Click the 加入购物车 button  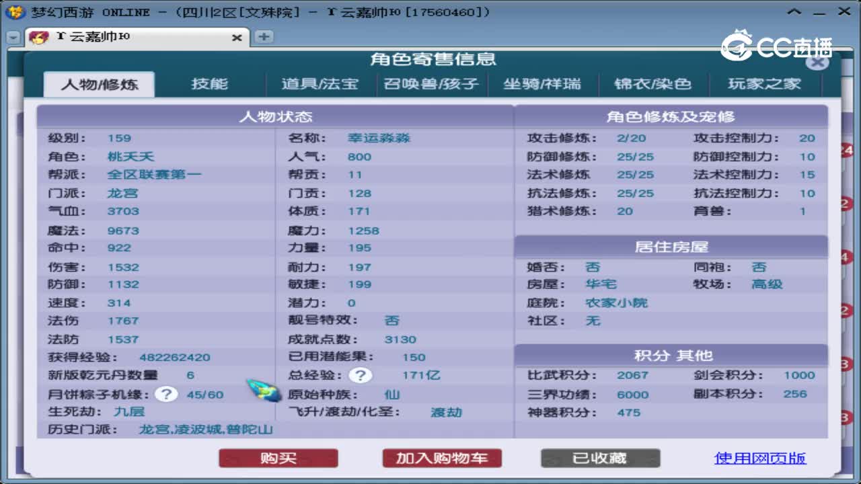point(442,458)
